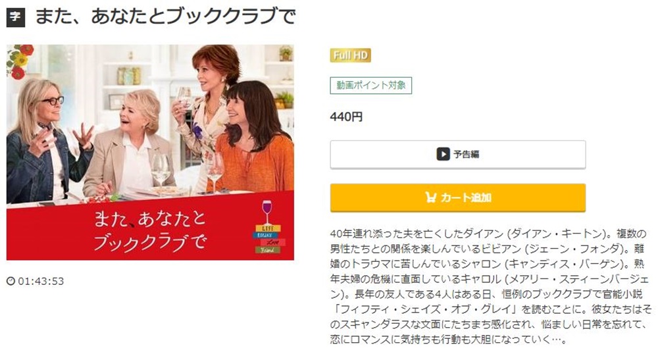
Task: Click the shopping cart icon on カート追加
Action: (x=430, y=197)
